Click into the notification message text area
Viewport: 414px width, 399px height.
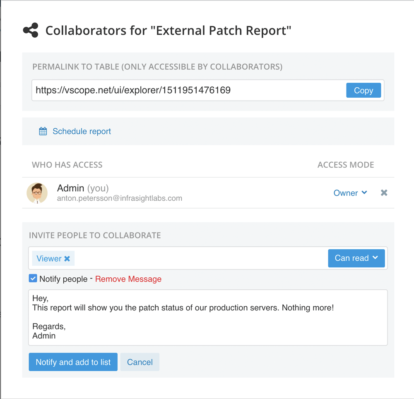(x=208, y=317)
